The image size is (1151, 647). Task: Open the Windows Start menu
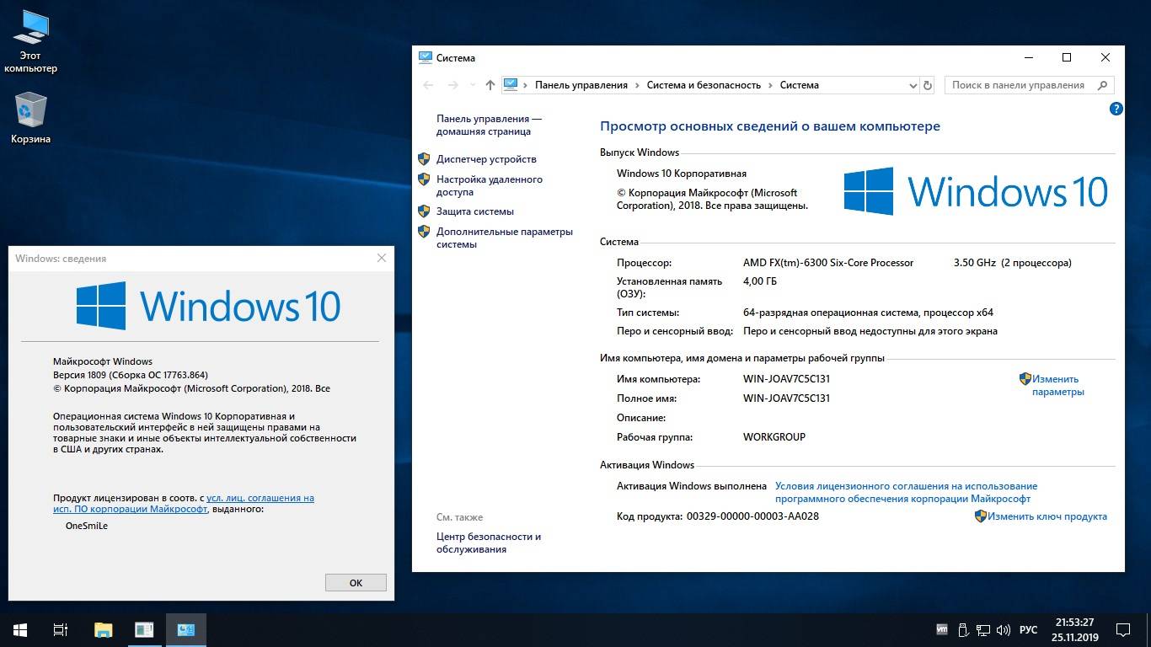tap(20, 629)
